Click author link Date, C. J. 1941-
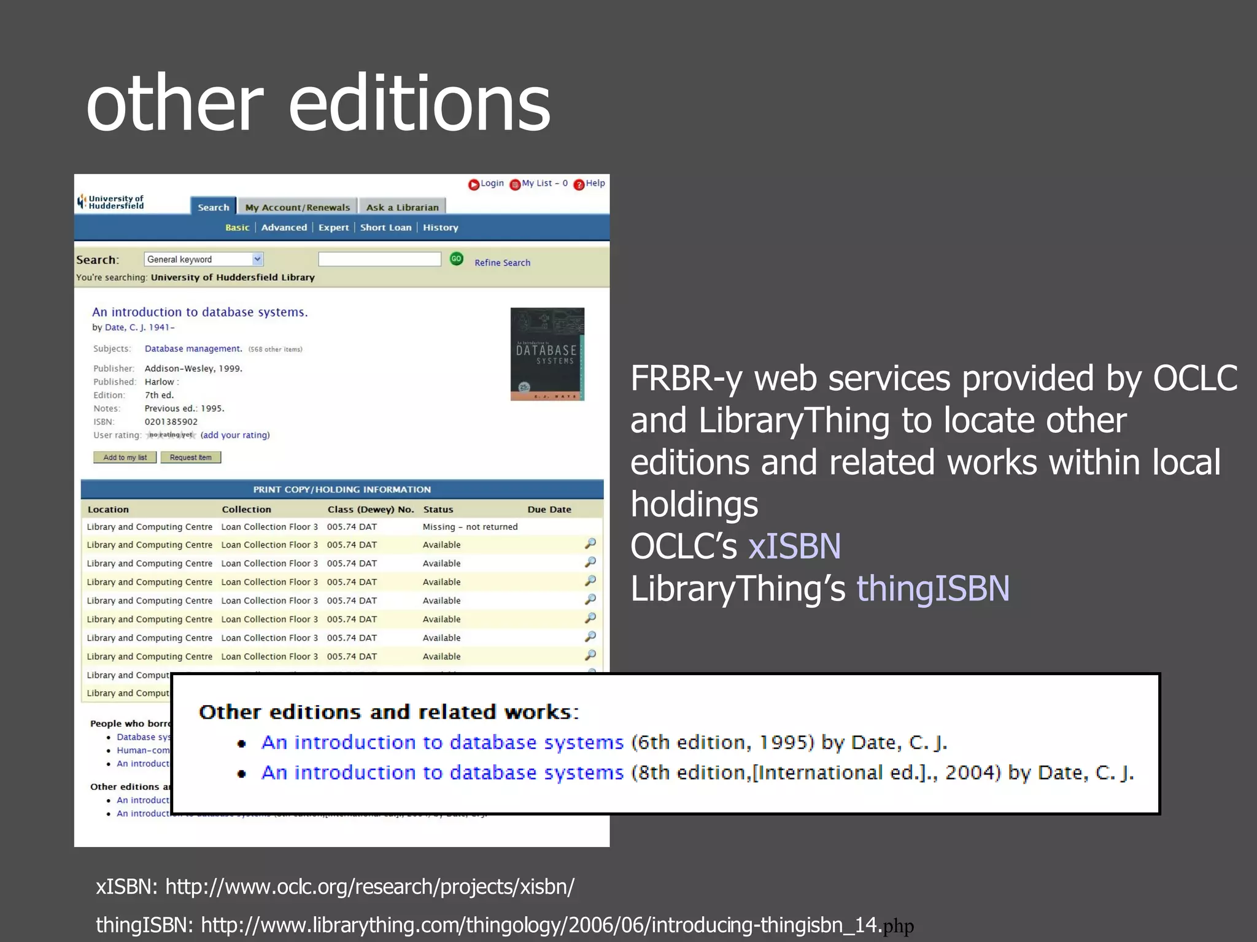1257x942 pixels. click(x=140, y=327)
